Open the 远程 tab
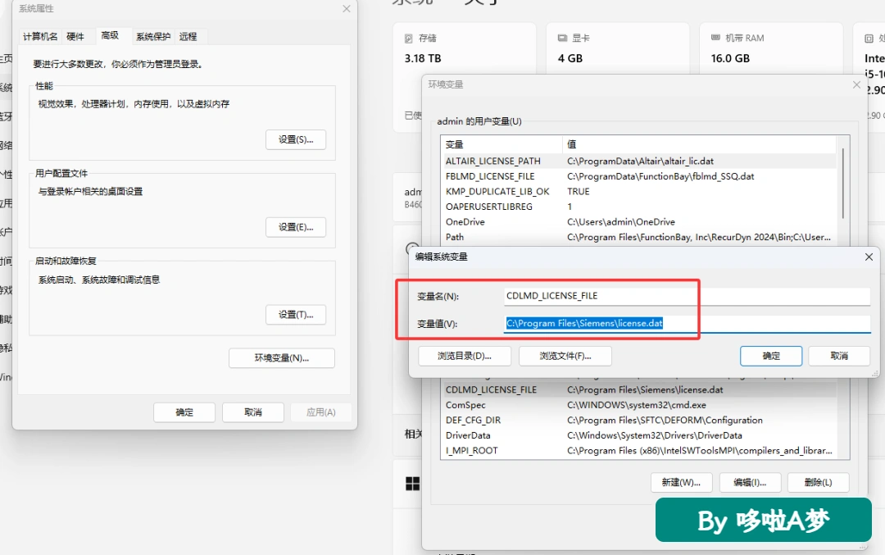Screen dimensions: 885x555 pos(188,37)
